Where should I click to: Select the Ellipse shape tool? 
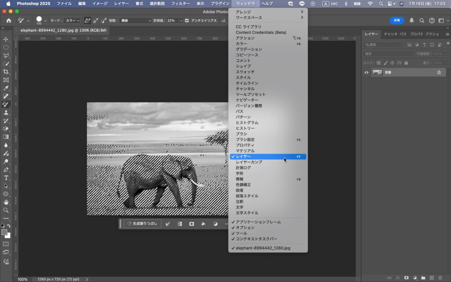pos(6,194)
